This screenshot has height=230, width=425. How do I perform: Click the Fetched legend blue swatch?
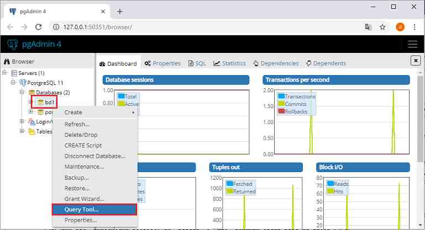(x=229, y=184)
